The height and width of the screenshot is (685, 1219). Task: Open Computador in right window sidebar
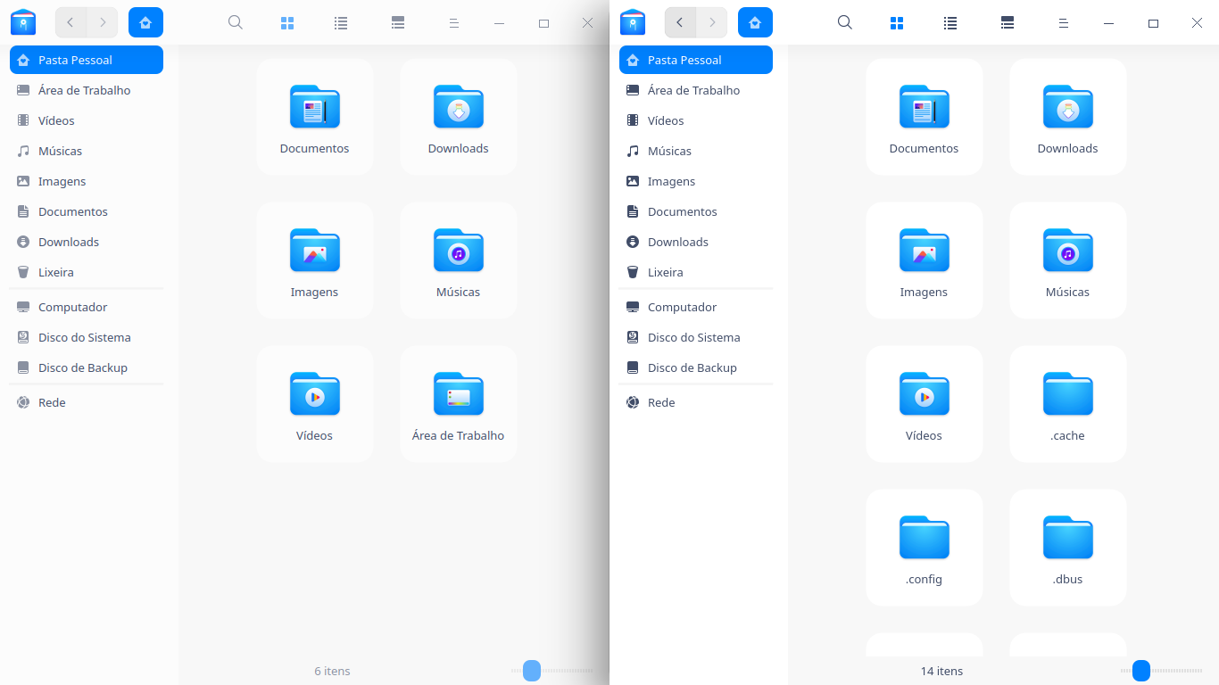(696, 307)
